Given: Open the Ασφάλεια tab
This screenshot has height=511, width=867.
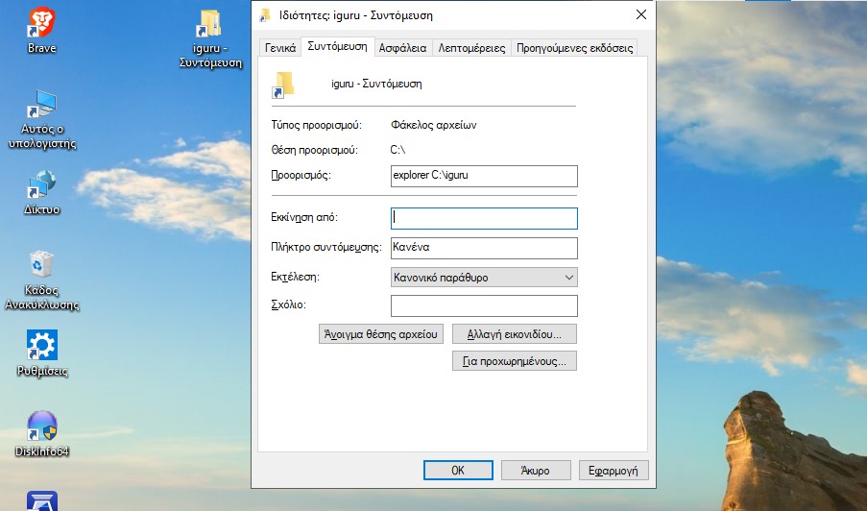Looking at the screenshot, I should [x=402, y=48].
